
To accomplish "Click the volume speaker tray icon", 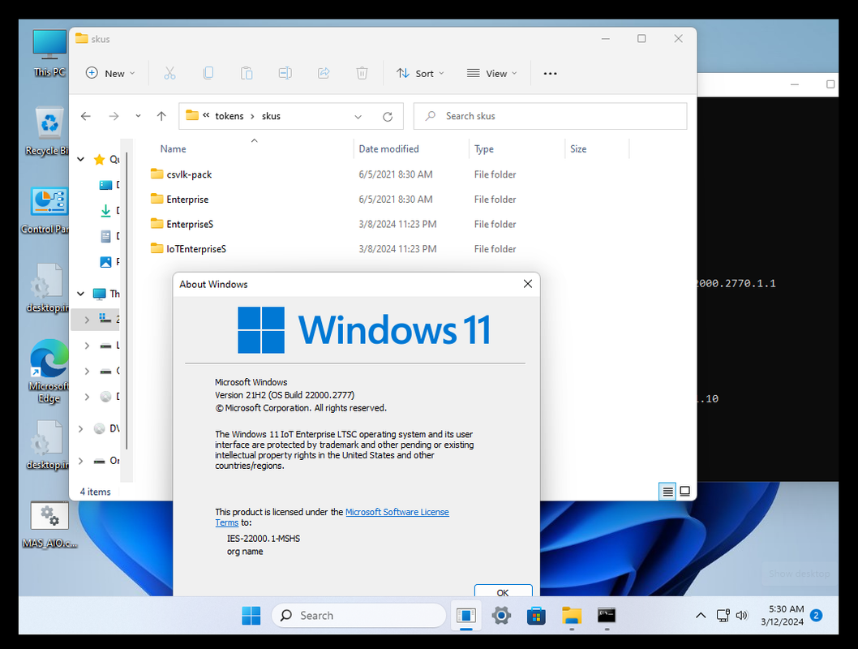I will [x=741, y=616].
